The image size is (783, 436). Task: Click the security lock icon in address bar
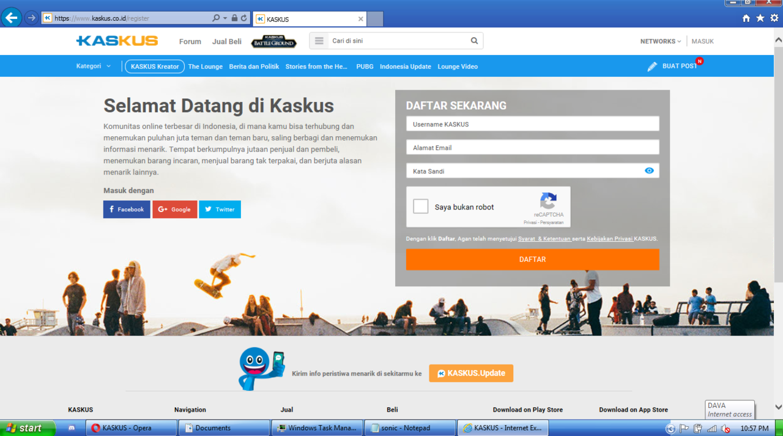tap(234, 18)
